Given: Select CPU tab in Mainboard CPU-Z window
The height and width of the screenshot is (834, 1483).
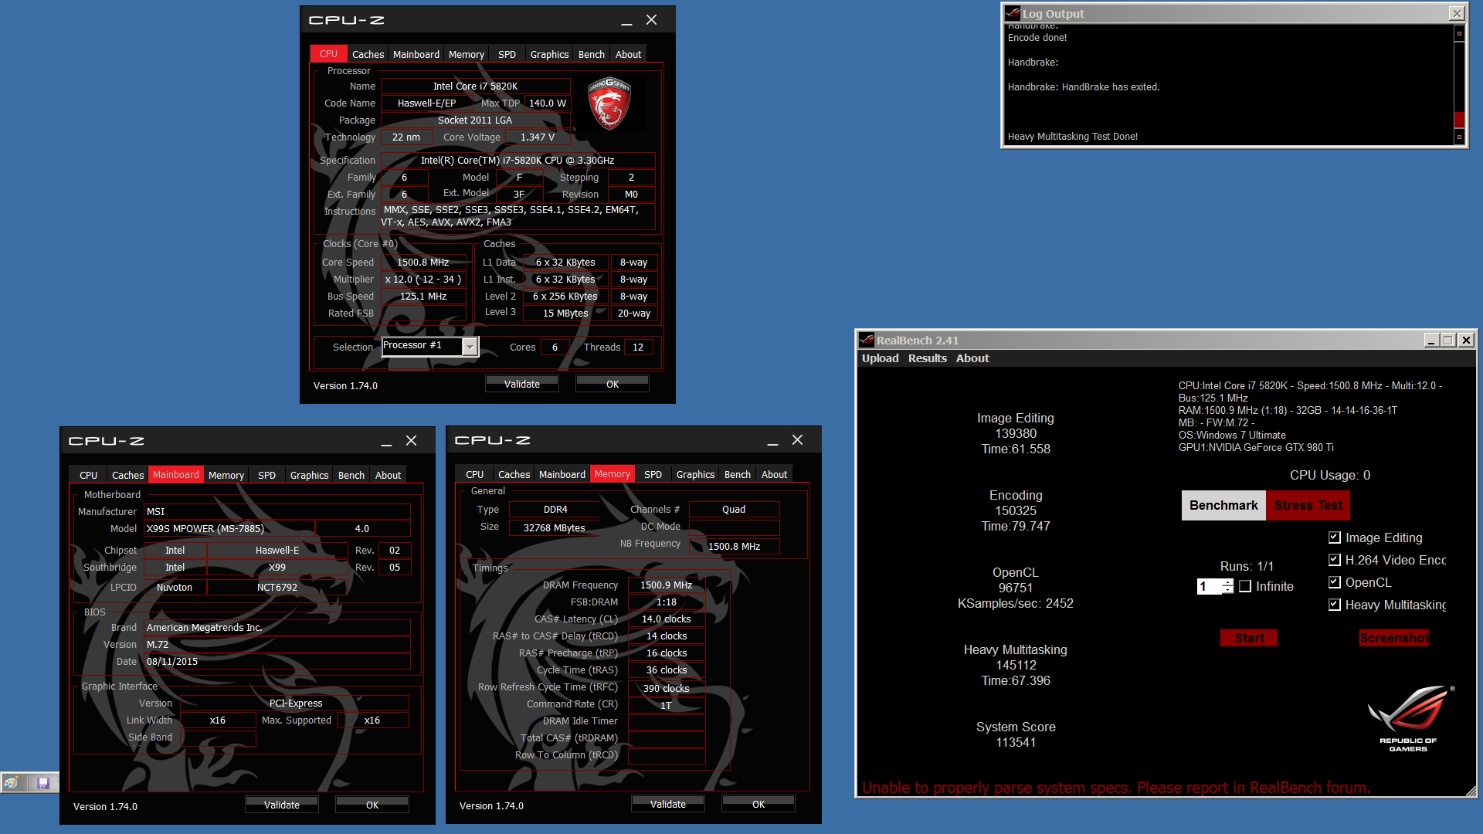Looking at the screenshot, I should [x=88, y=475].
